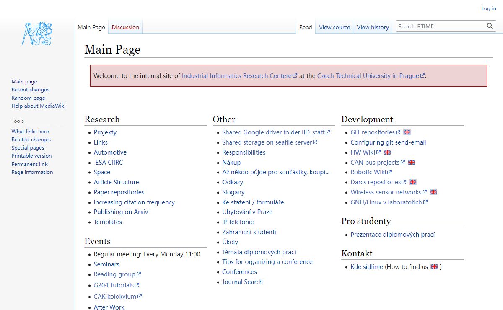Open Article Structure page
This screenshot has height=310, width=503.
(116, 182)
